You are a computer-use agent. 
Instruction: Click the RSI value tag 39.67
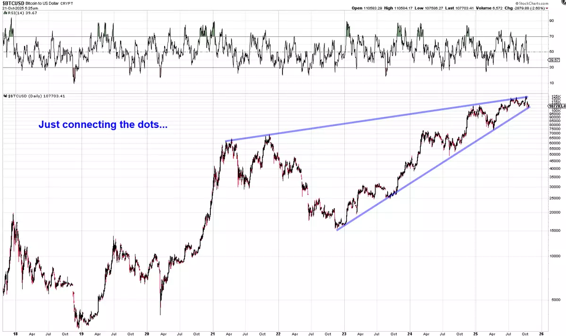pos(554,60)
